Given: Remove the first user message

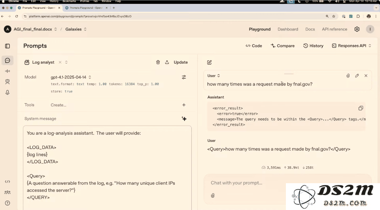Looking at the screenshot, I should coord(366,76).
